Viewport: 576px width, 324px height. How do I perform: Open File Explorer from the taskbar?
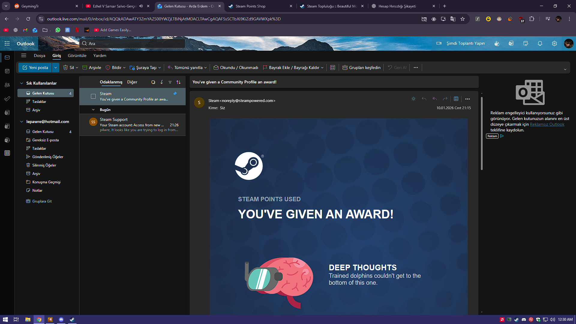tap(28, 319)
